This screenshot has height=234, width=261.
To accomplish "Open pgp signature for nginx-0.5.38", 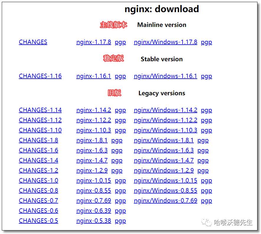I will pyautogui.click(x=120, y=221).
